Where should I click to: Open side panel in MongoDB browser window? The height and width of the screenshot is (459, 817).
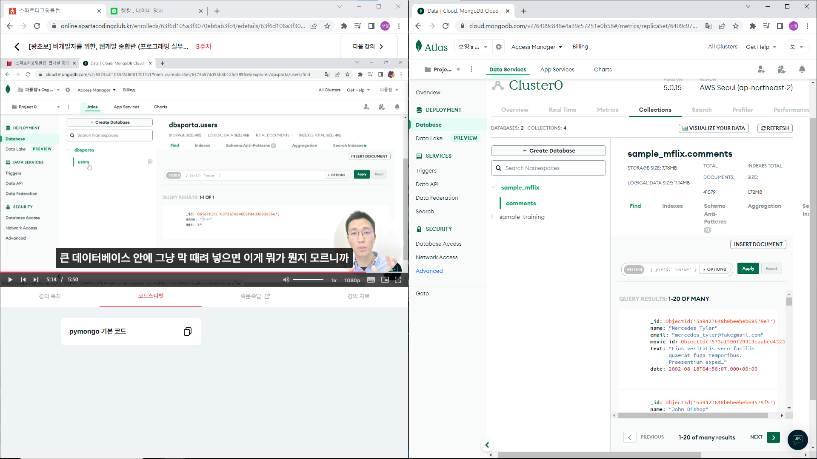[780, 26]
